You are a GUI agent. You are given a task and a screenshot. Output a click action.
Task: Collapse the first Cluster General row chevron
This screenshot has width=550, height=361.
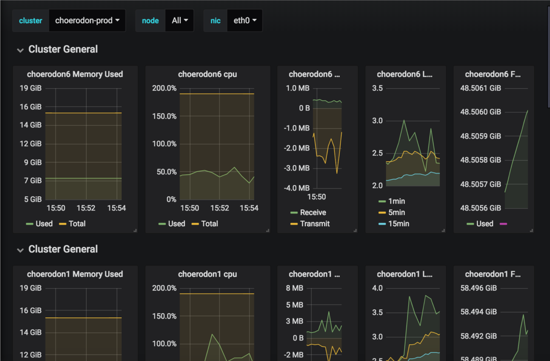pos(20,50)
